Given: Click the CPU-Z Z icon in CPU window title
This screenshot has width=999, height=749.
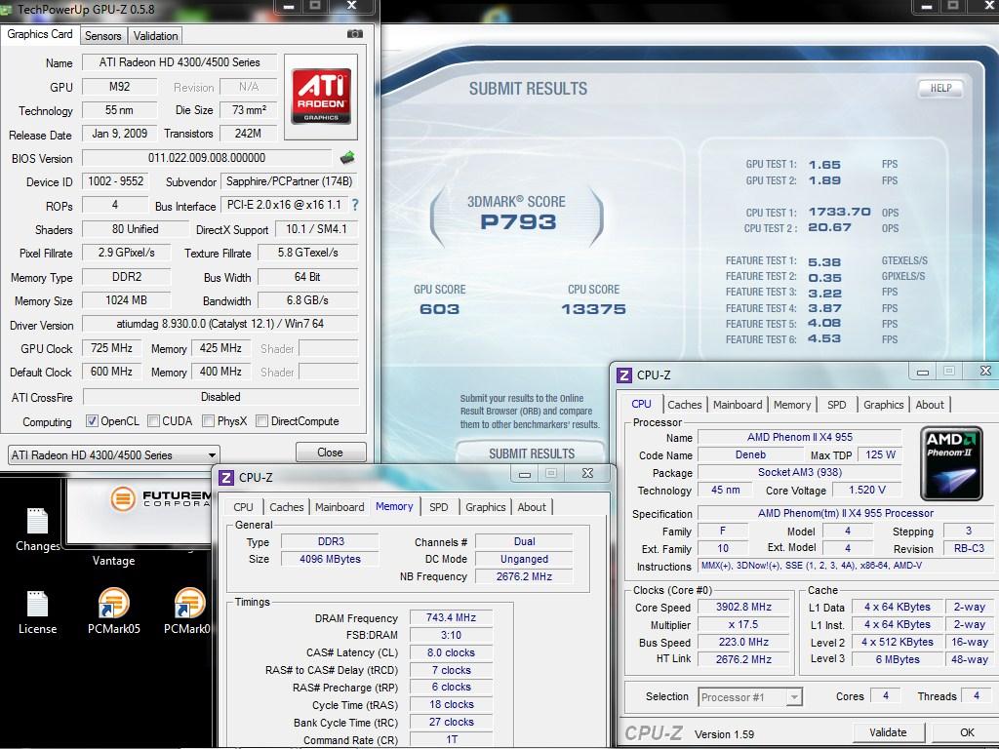Looking at the screenshot, I should 624,375.
